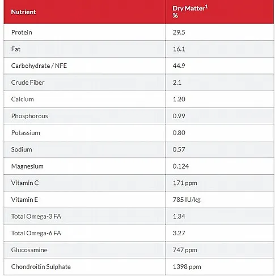The width and height of the screenshot is (275, 276).
Task: Select the Protein row label
Action: 22,32
